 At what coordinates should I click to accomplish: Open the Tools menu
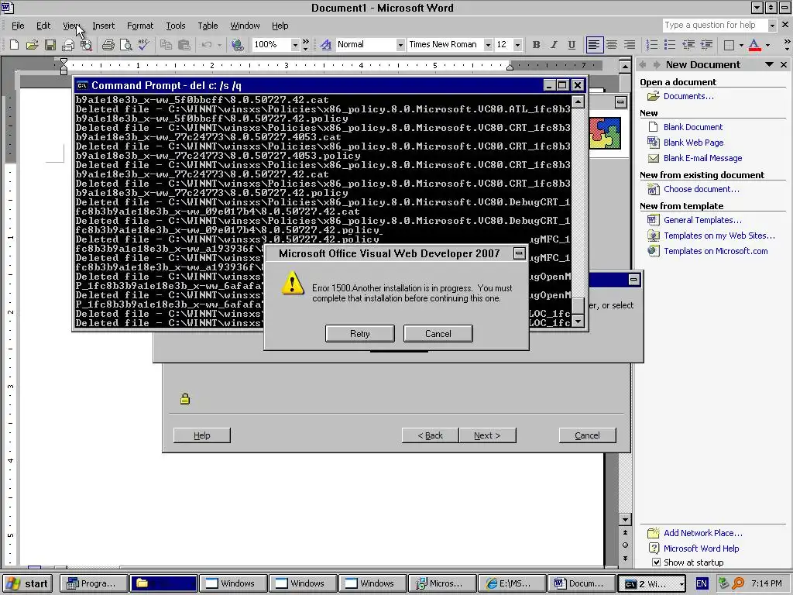click(176, 26)
